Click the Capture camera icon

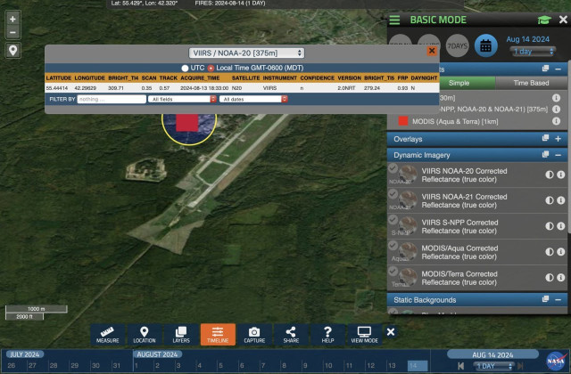(x=254, y=334)
